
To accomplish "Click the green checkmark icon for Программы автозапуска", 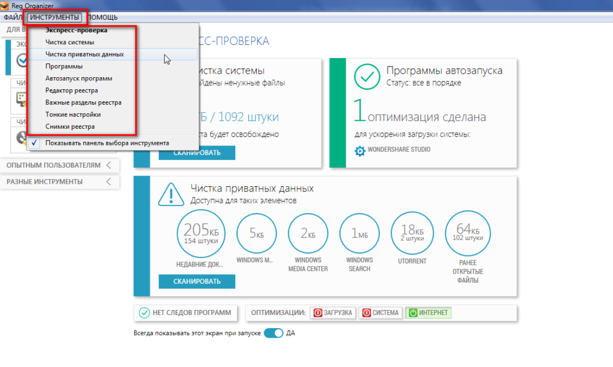I will coord(367,76).
